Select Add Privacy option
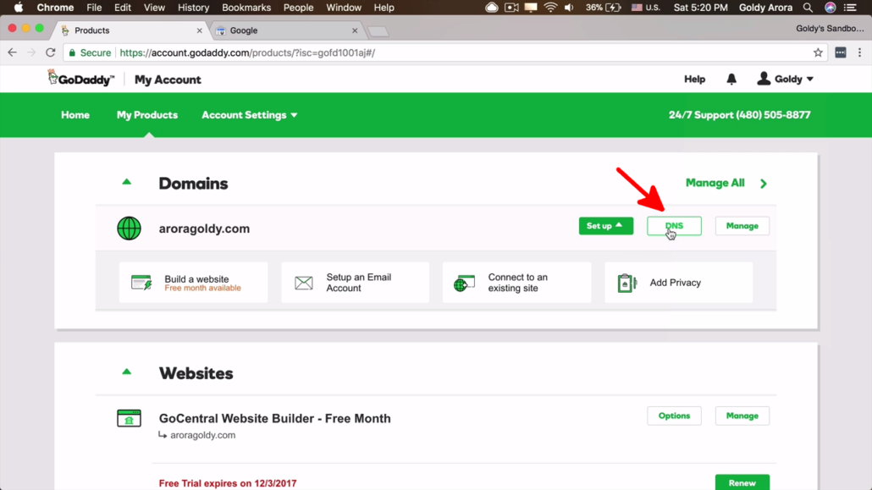872x490 pixels. click(x=678, y=283)
